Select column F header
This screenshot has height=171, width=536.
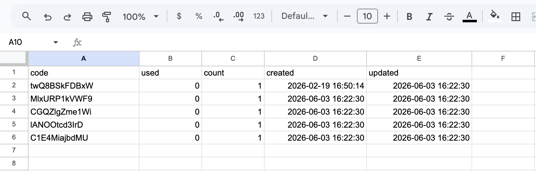(x=503, y=59)
